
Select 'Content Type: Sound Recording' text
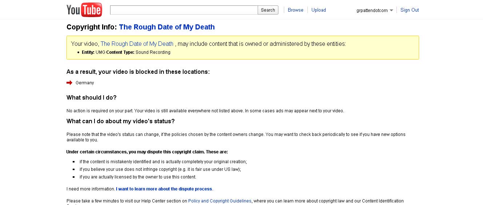(x=138, y=52)
